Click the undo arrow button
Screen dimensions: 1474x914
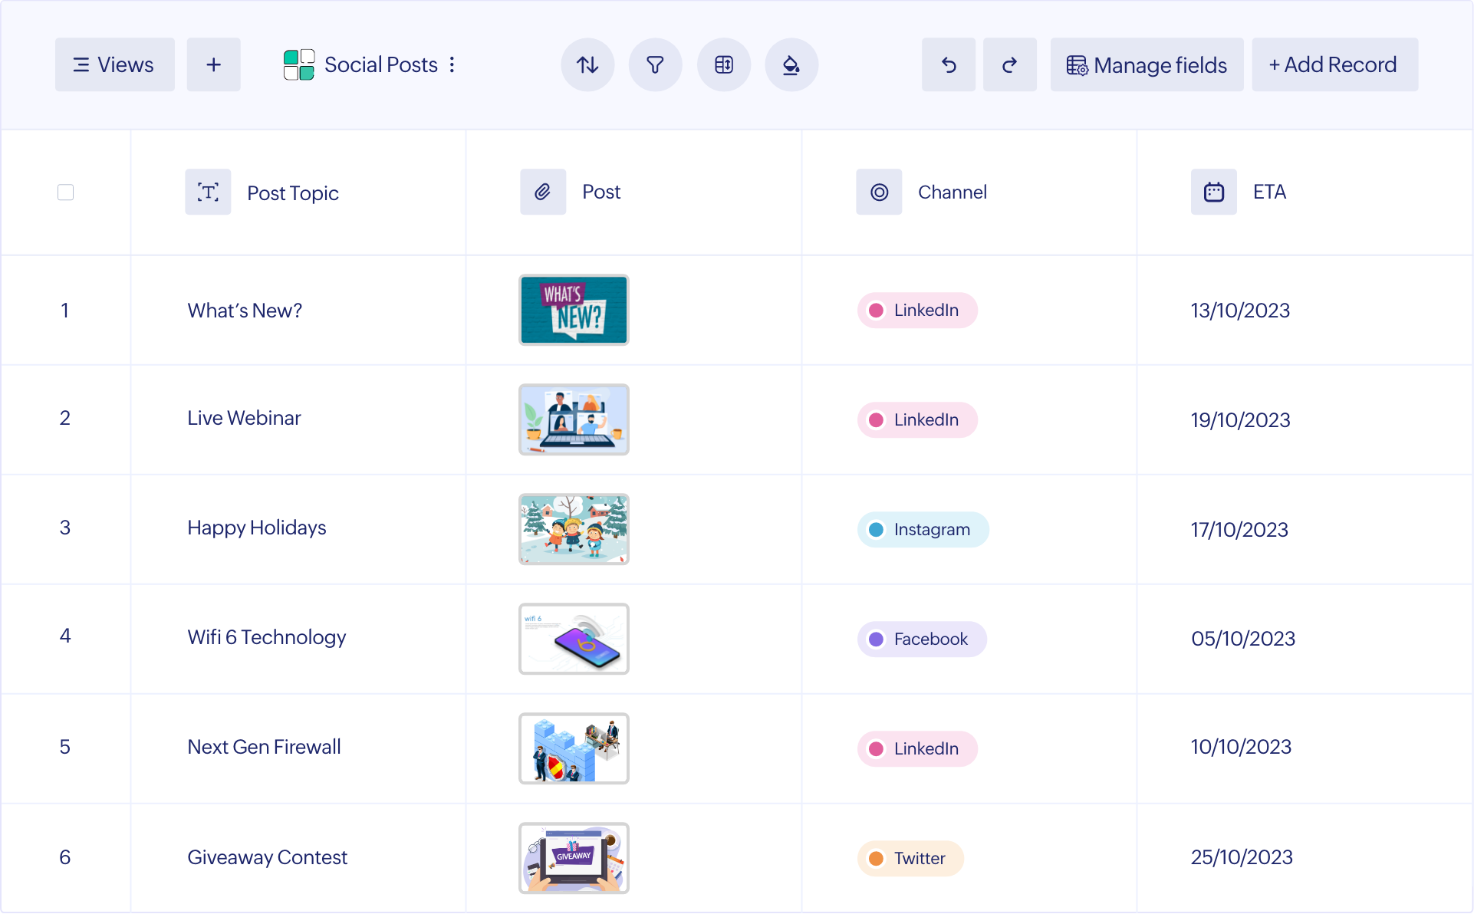coord(949,65)
